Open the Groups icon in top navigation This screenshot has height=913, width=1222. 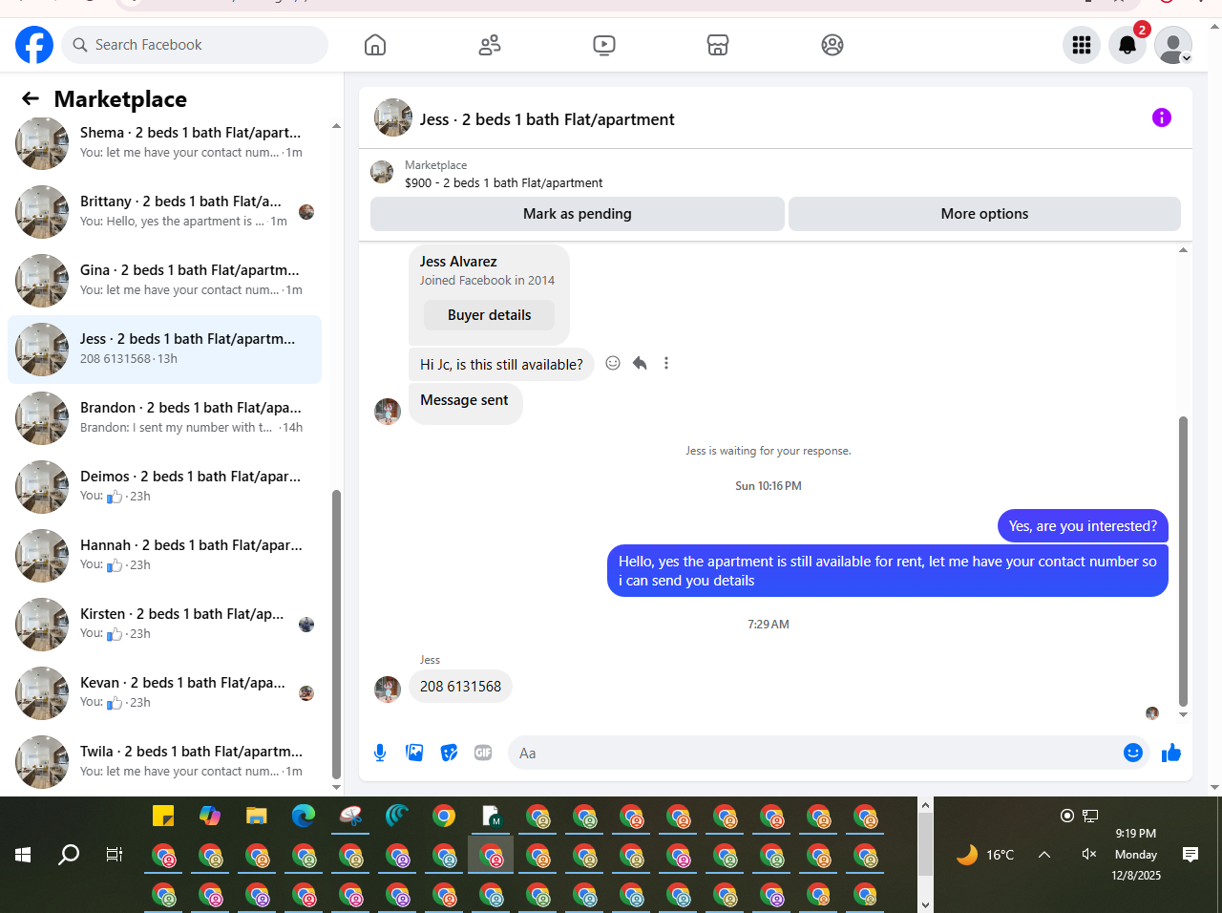(x=832, y=45)
